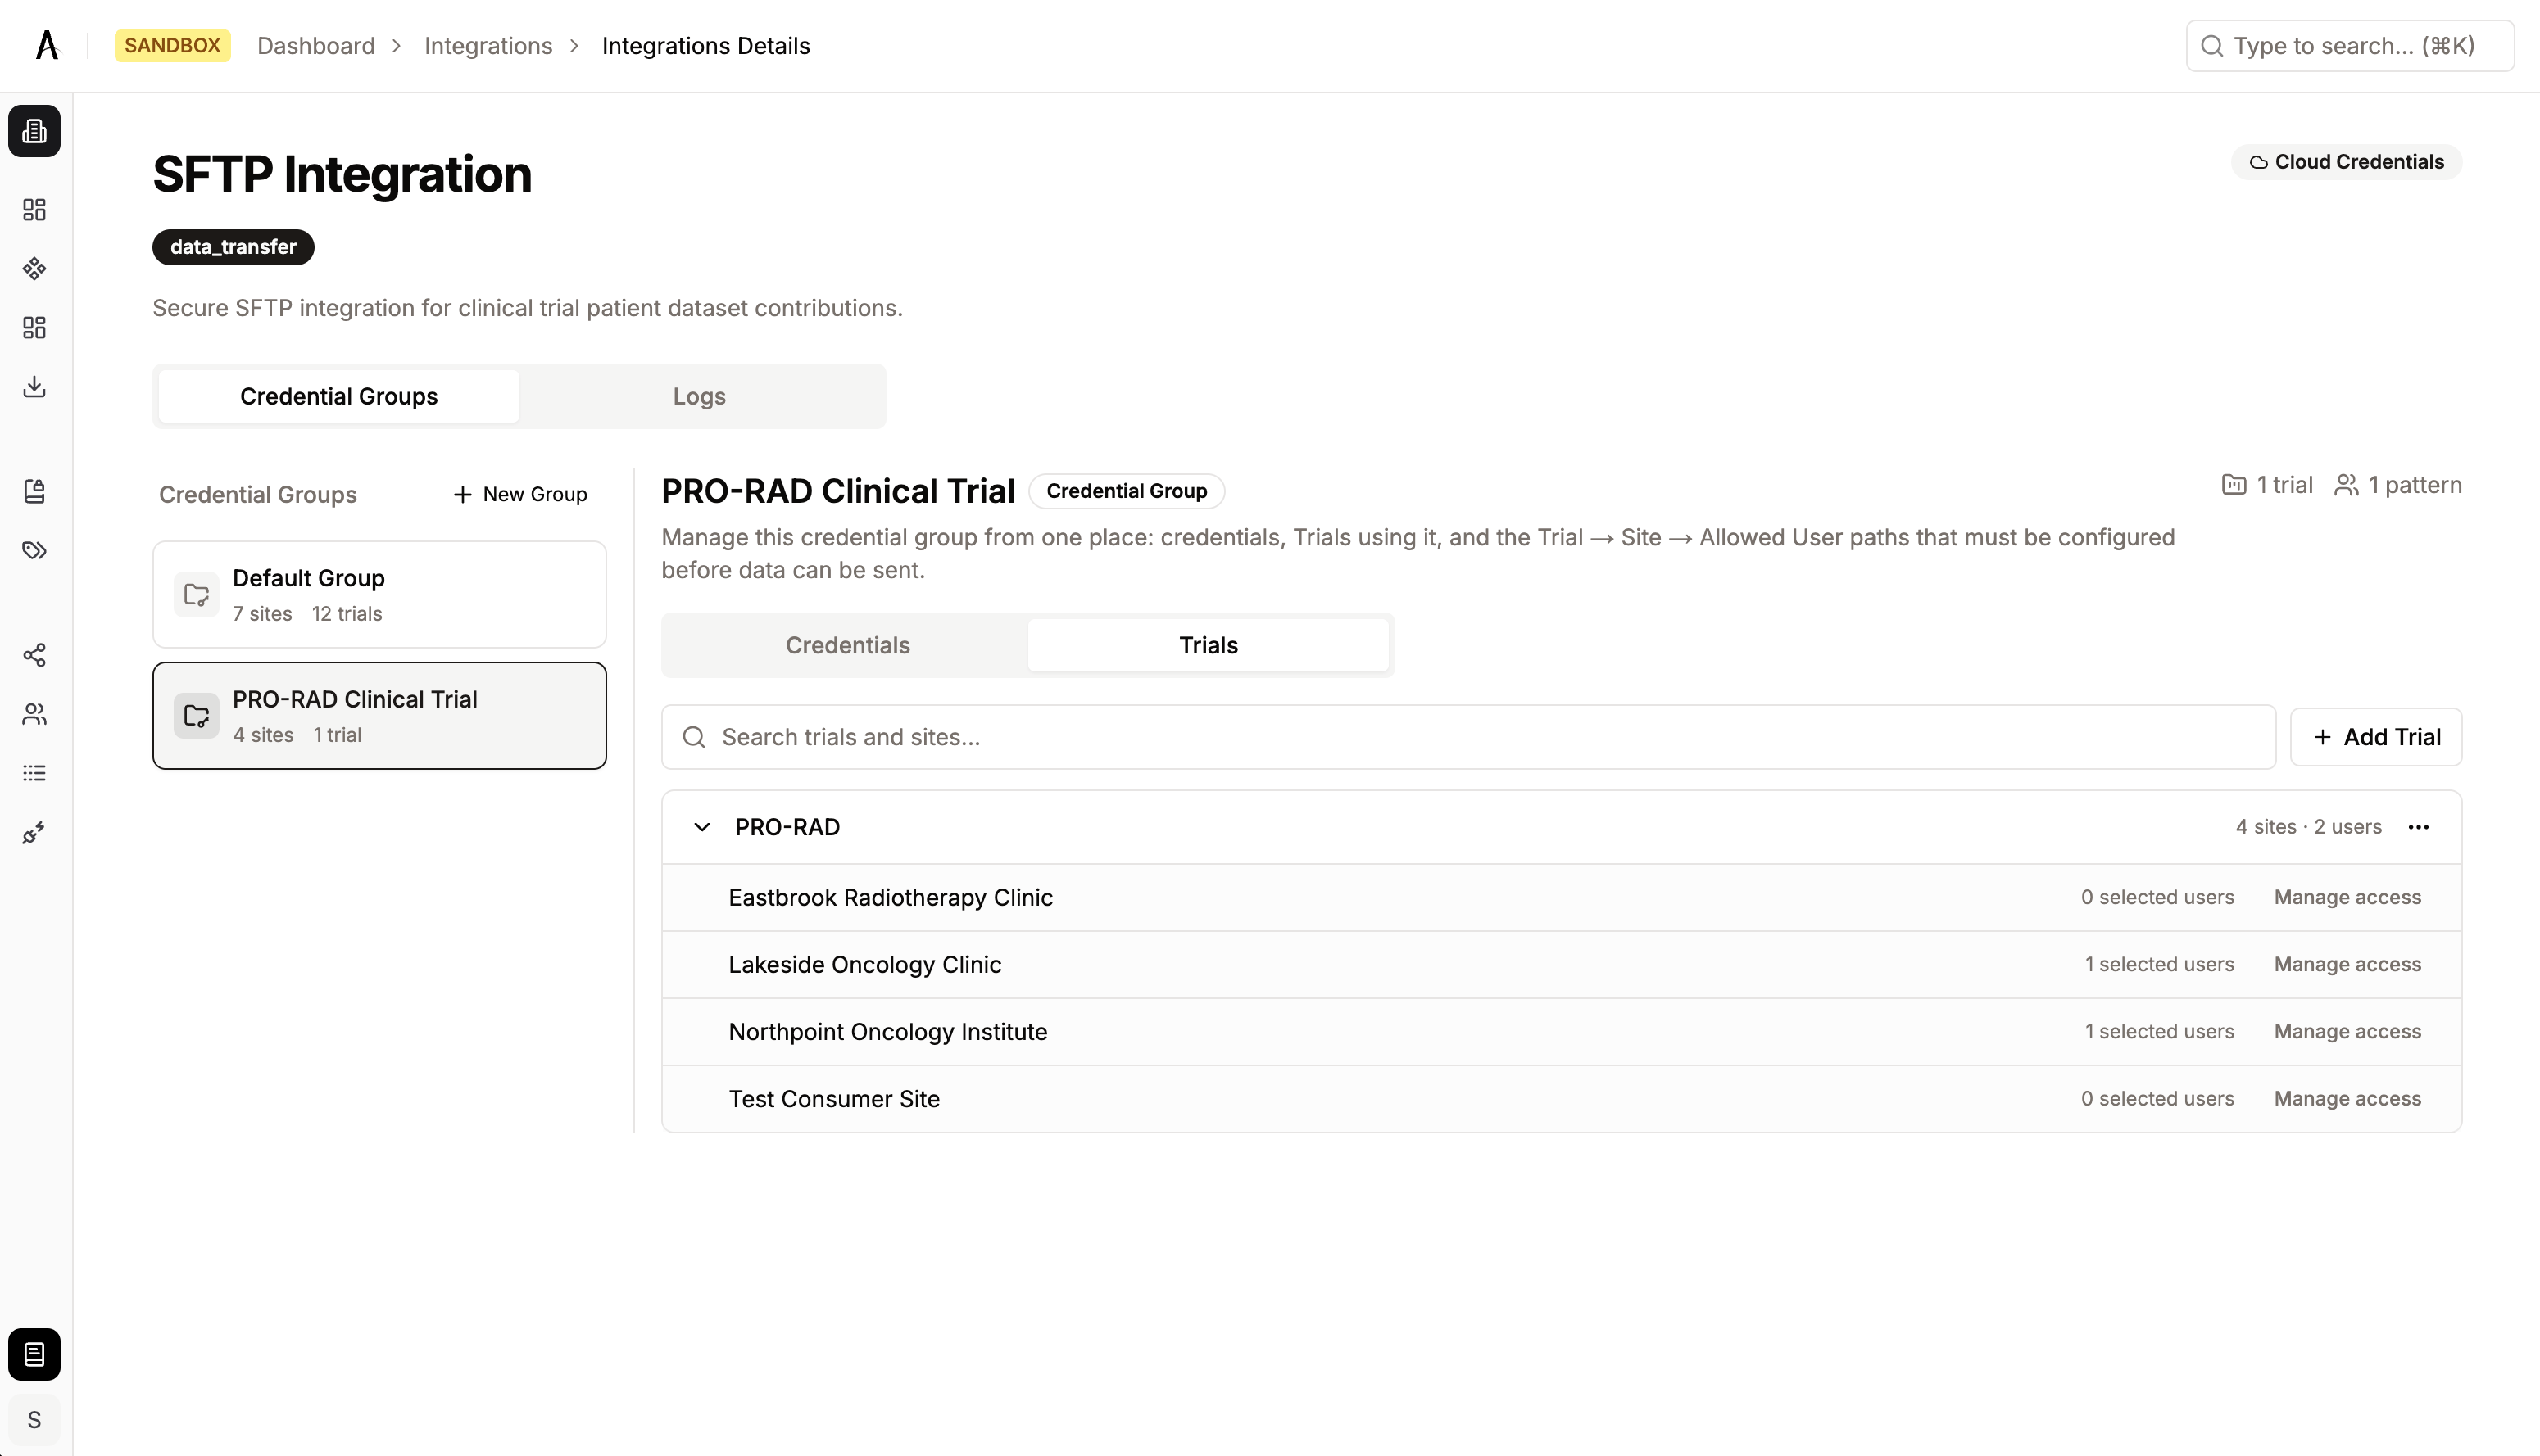Open the share nodes sidebar icon
The image size is (2540, 1456).
[x=34, y=655]
